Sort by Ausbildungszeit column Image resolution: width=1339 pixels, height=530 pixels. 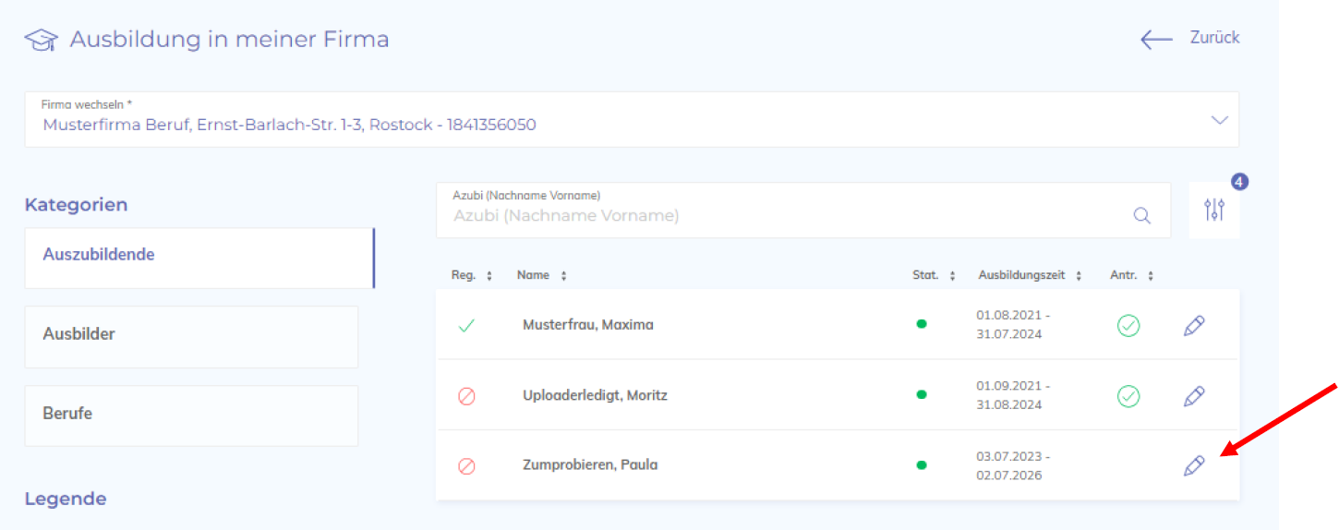[1031, 275]
